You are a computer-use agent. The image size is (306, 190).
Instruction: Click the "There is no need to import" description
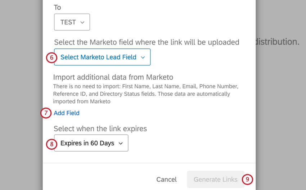145,94
